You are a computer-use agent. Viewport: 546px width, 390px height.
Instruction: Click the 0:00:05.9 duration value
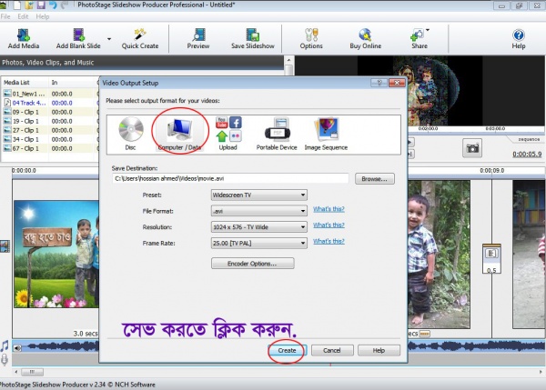pos(527,154)
